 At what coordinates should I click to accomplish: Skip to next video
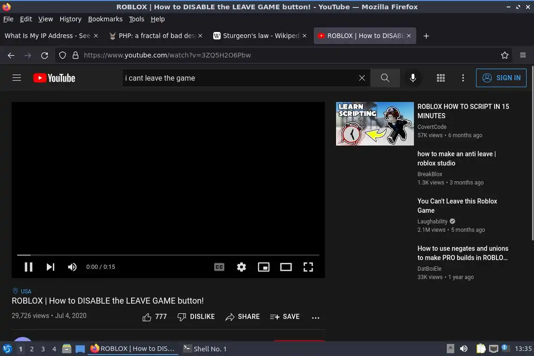point(51,267)
